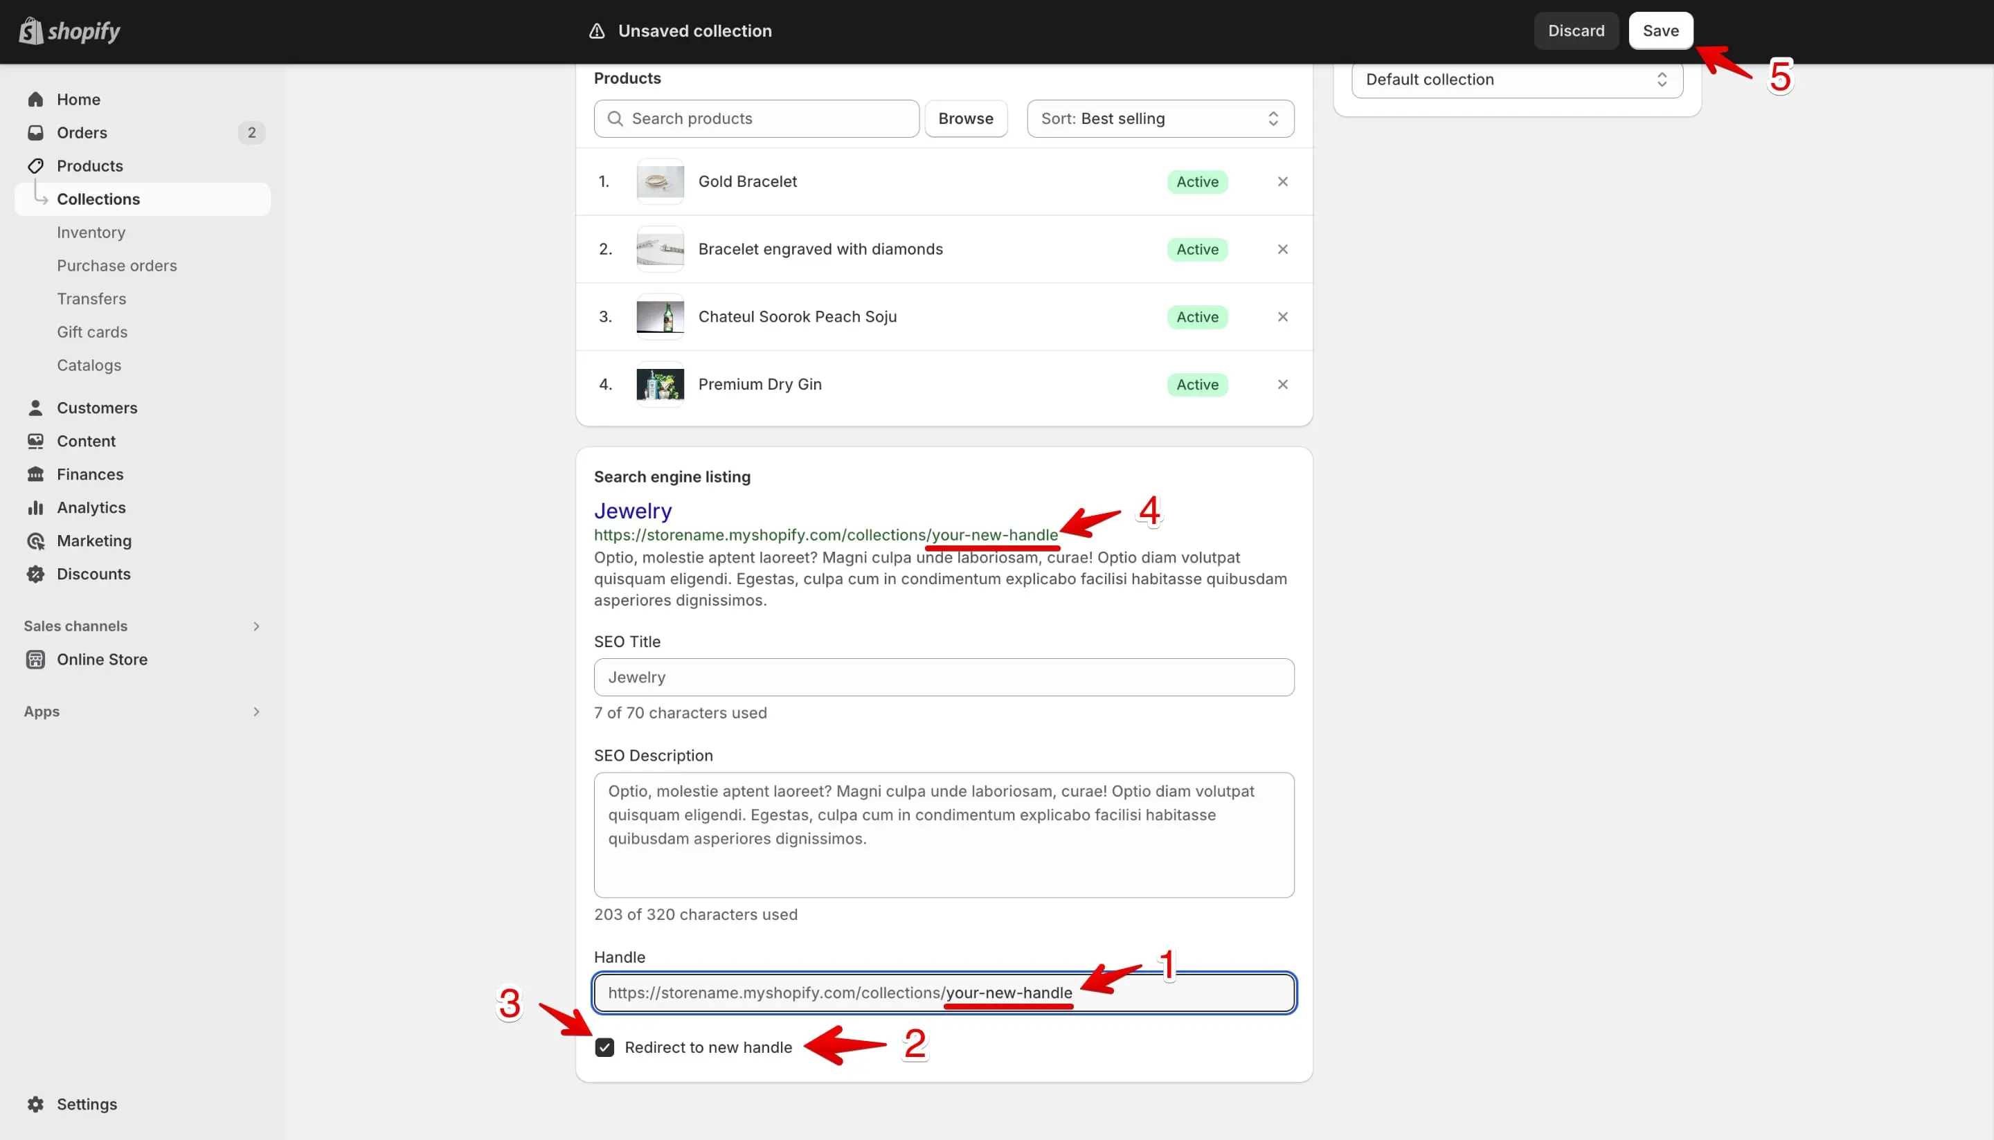
Task: Click the search magnifier icon in products field
Action: (616, 118)
